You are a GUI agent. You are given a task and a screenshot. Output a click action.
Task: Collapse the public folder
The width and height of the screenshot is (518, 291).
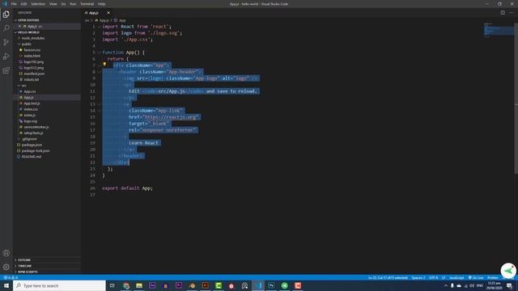[27, 44]
